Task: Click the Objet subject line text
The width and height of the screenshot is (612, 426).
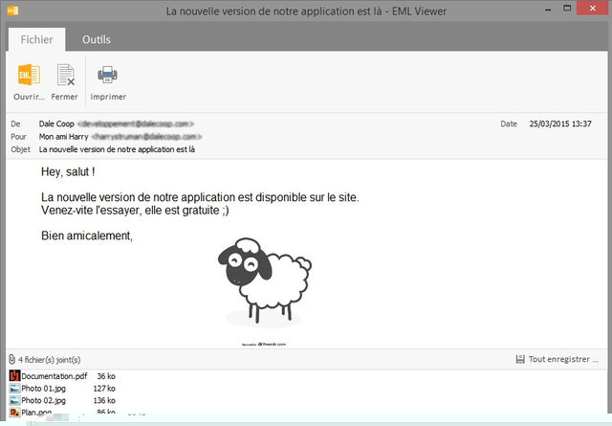Action: 119,150
